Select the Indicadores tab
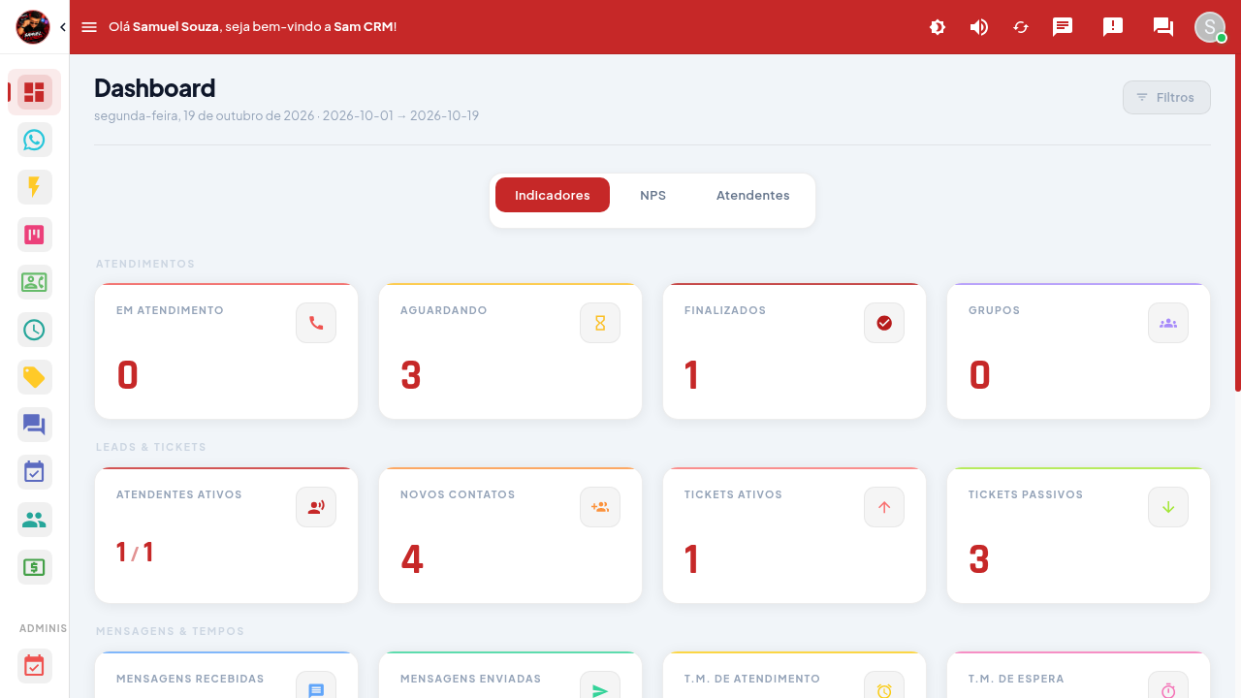 [553, 195]
